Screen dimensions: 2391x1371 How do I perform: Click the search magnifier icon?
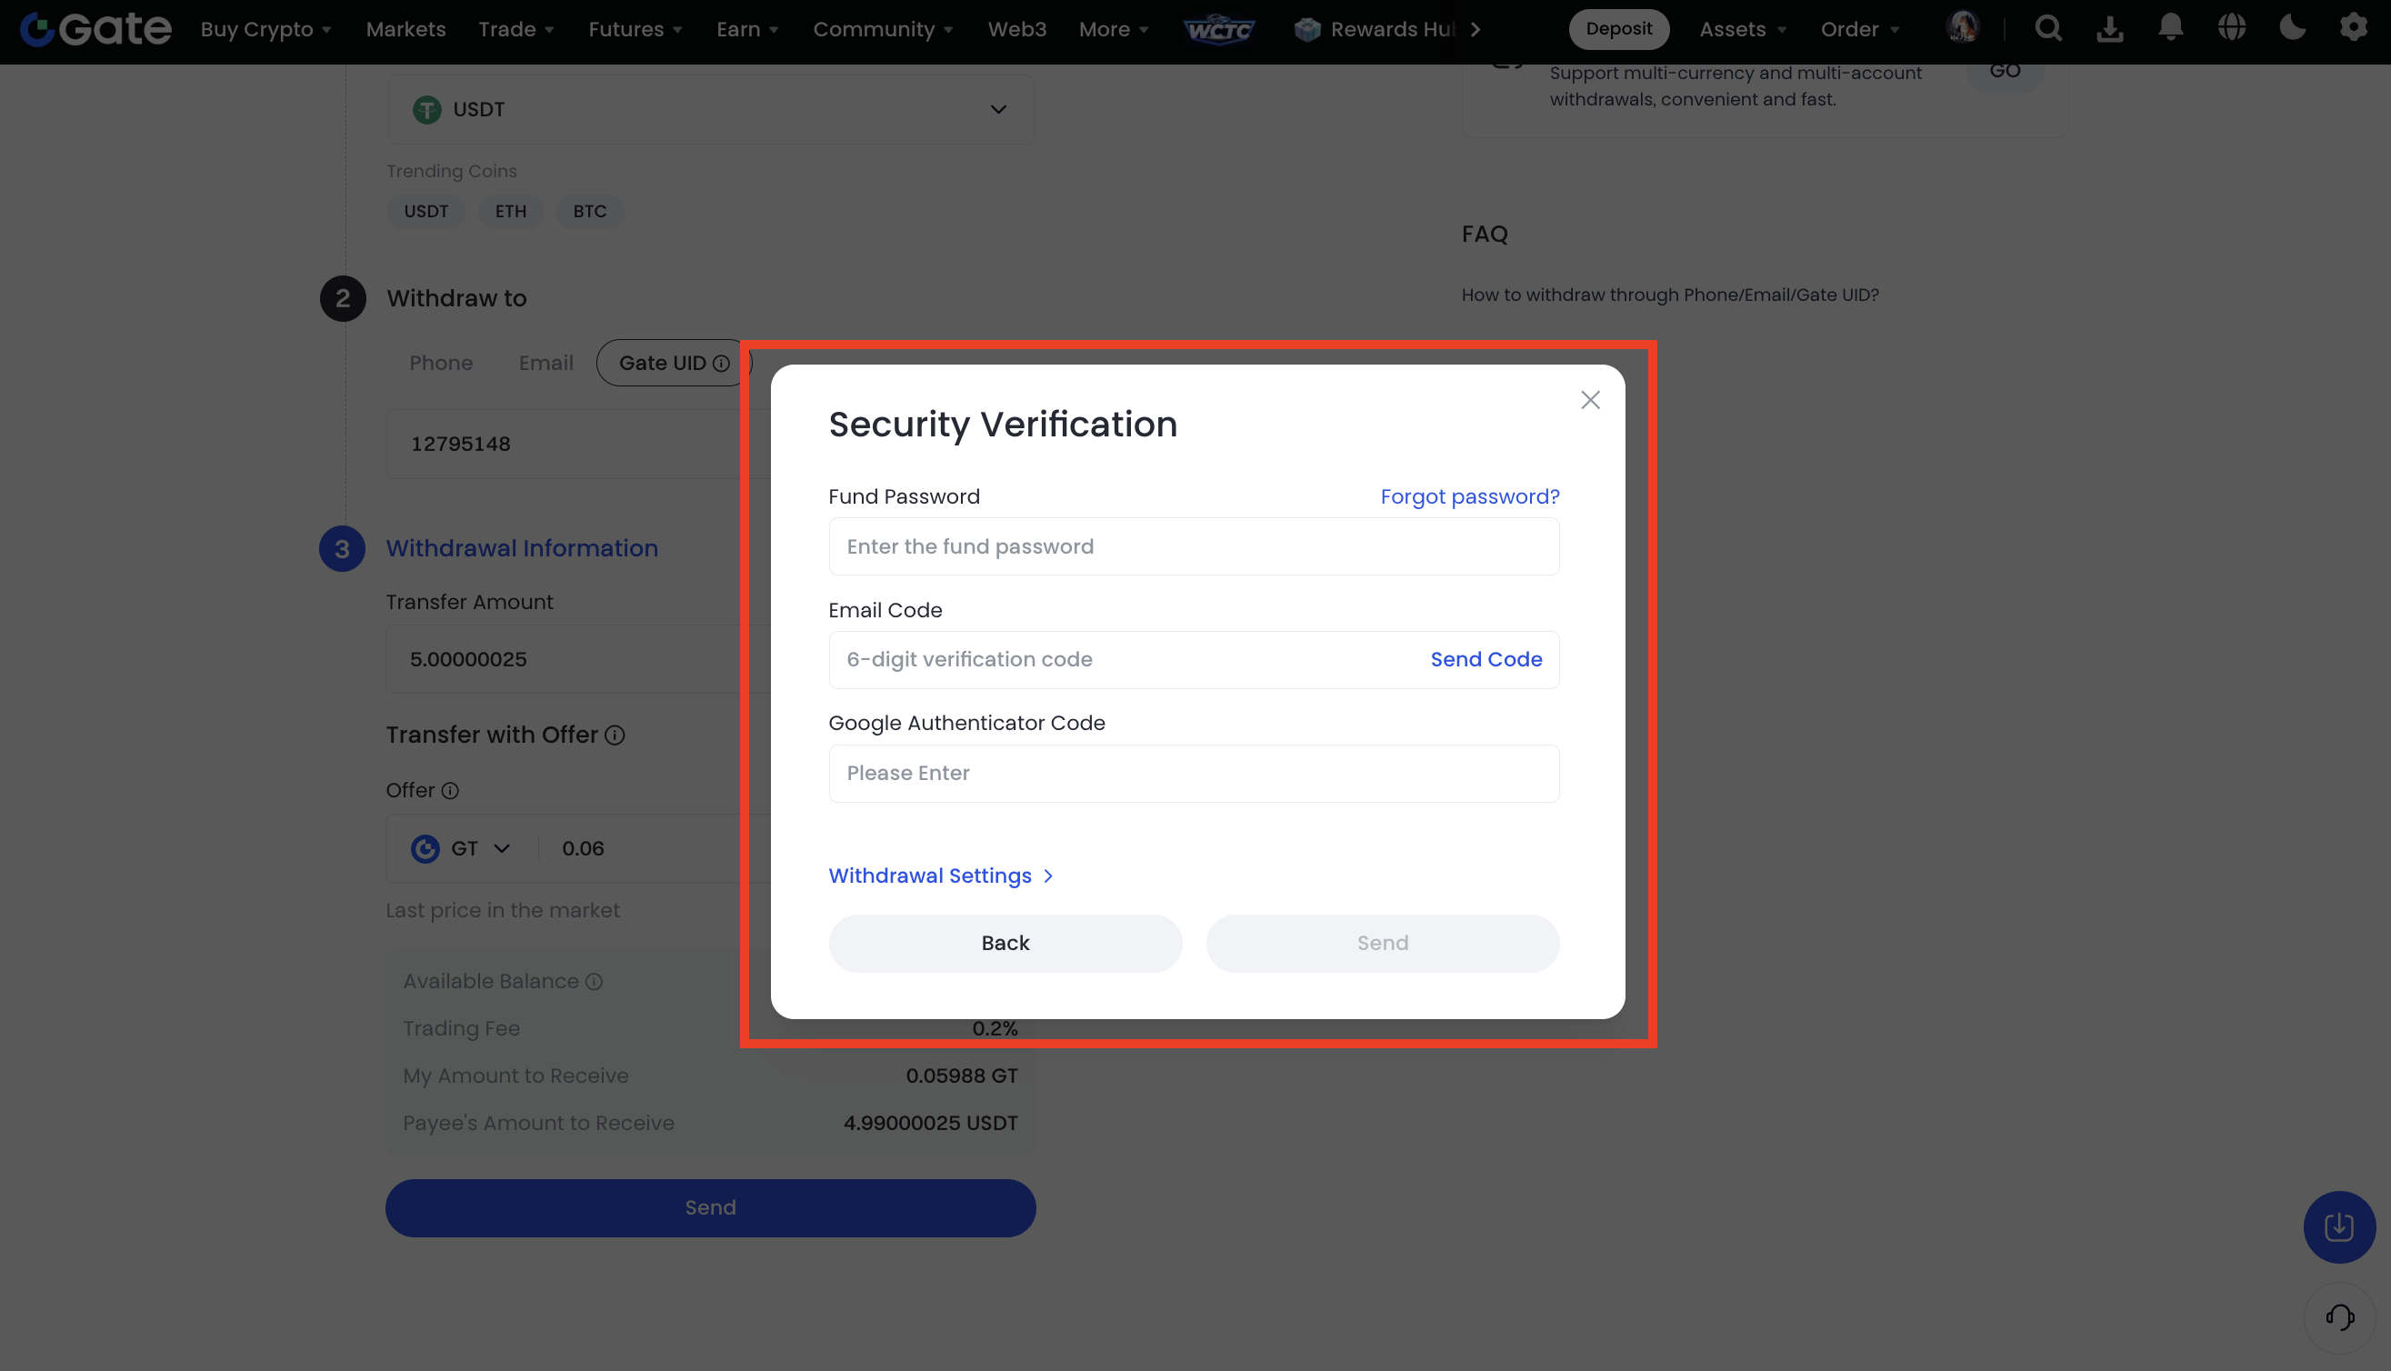tap(2048, 29)
